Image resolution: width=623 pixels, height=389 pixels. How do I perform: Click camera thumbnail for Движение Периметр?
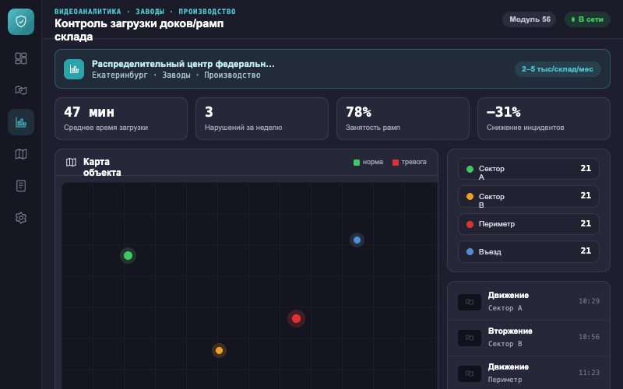[470, 373]
